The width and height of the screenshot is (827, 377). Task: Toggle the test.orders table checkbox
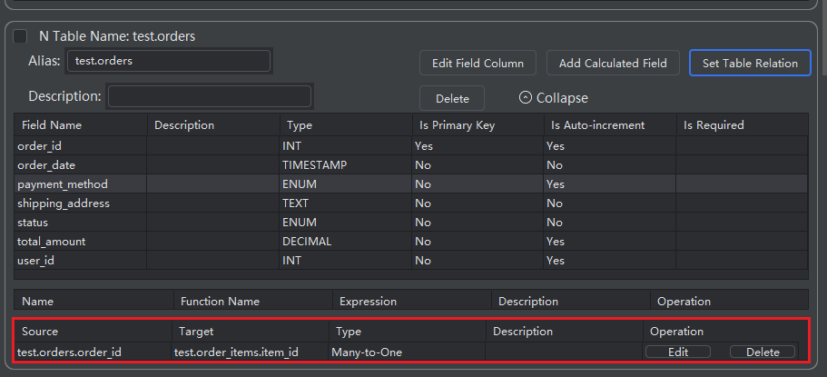point(20,36)
